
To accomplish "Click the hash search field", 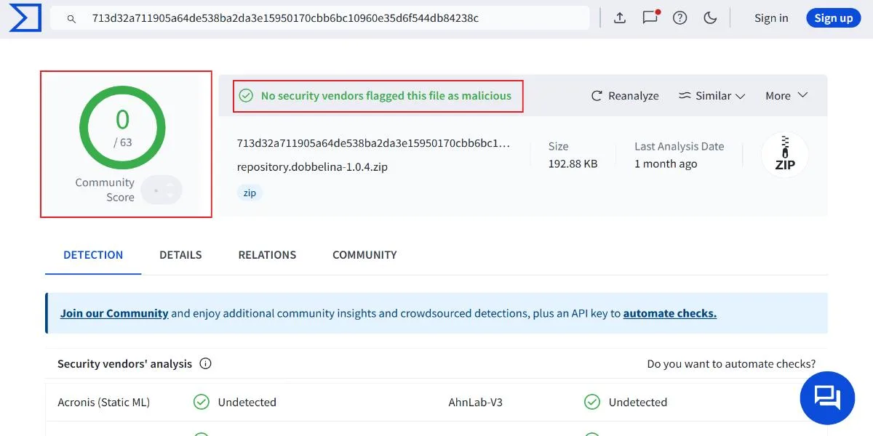I will point(320,18).
